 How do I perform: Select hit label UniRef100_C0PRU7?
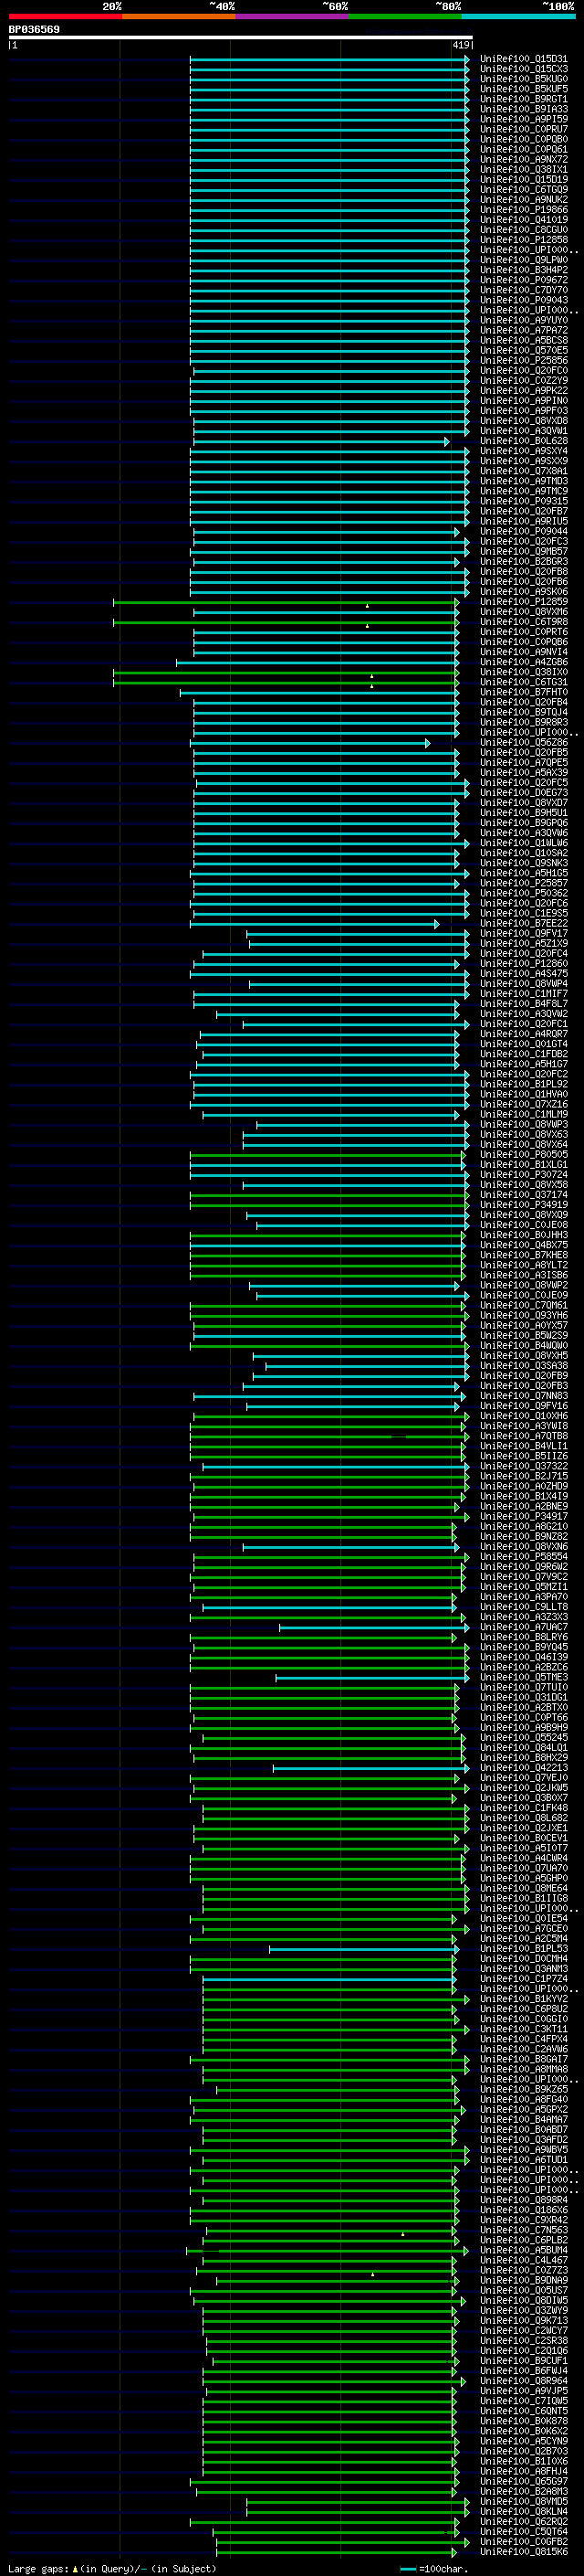tap(523, 129)
